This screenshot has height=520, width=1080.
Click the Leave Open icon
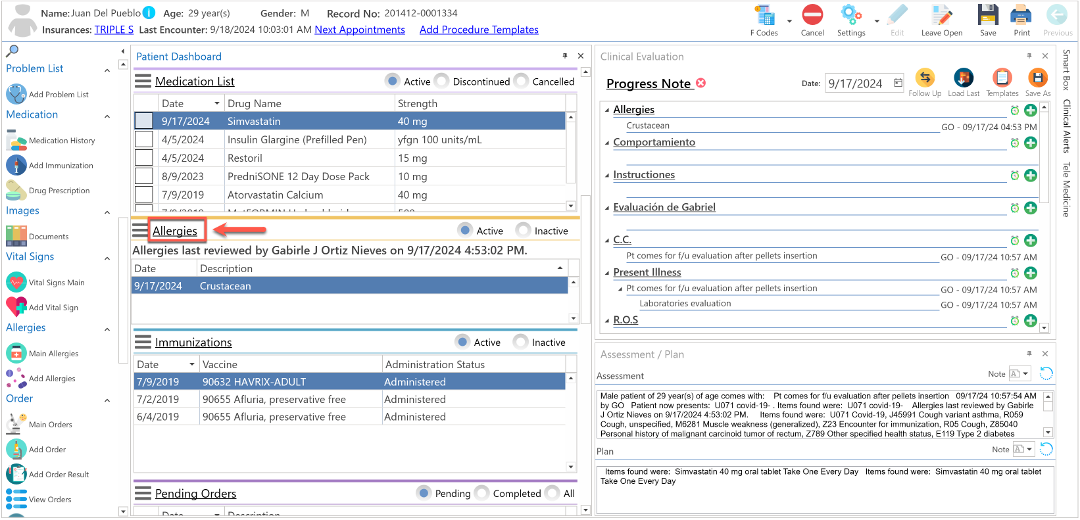pyautogui.click(x=941, y=15)
